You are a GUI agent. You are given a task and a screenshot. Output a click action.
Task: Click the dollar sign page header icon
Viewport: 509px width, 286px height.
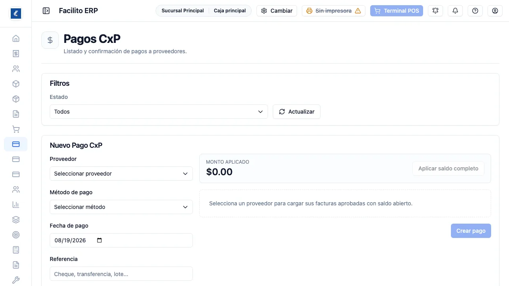(50, 40)
